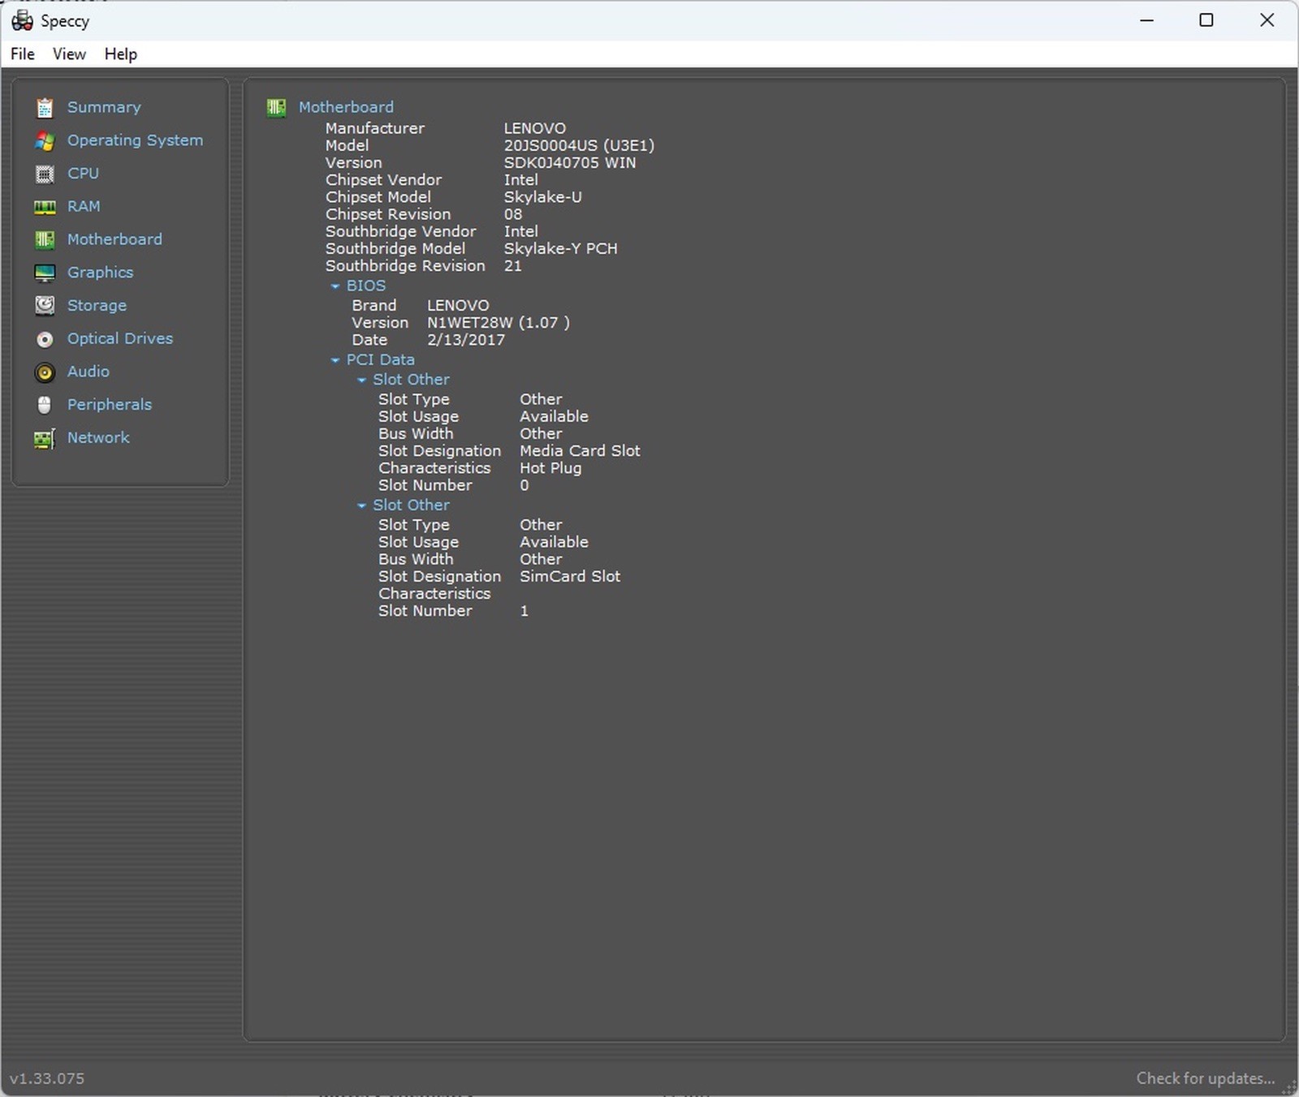
Task: Select the BIOS date 2/13/2017
Action: click(x=466, y=340)
